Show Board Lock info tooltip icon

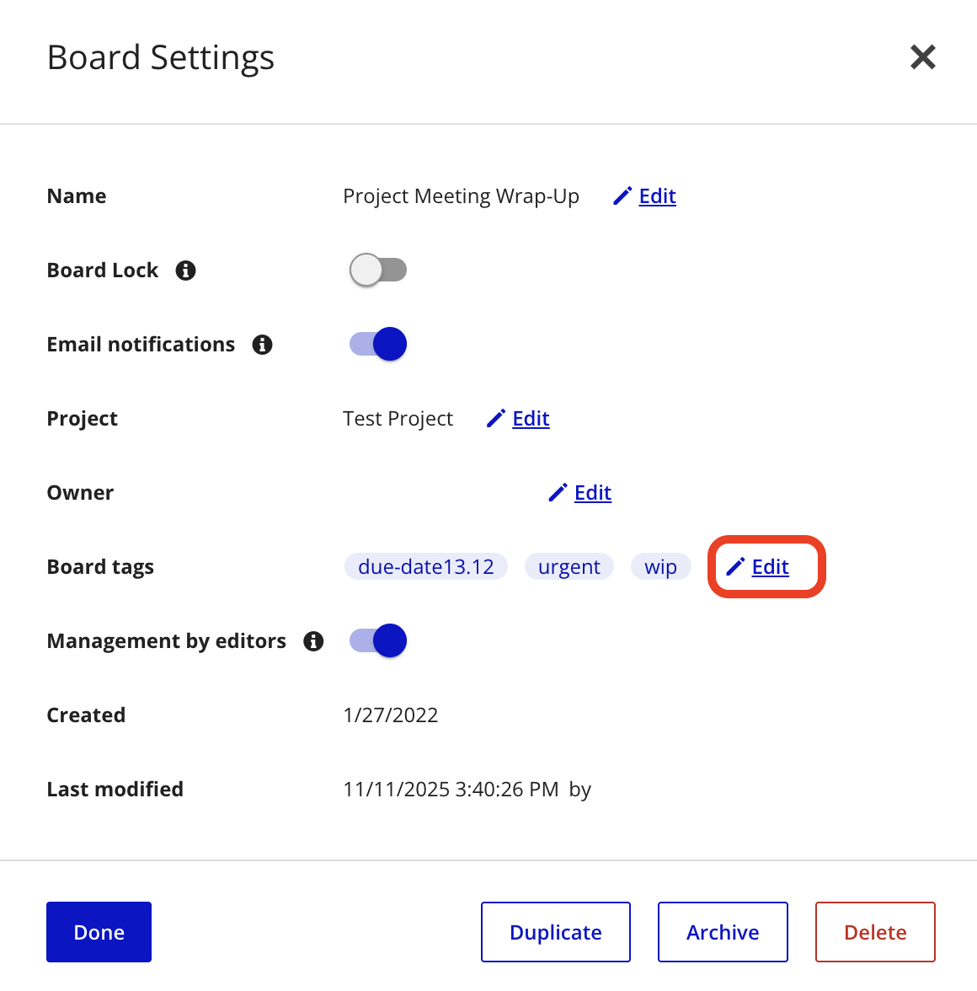(186, 271)
